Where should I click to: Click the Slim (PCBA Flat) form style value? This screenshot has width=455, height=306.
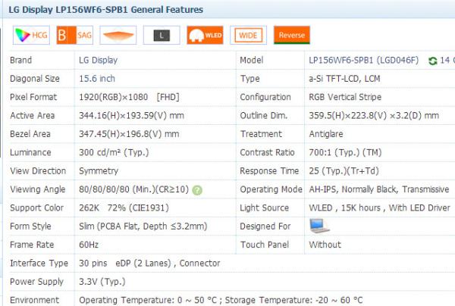click(x=143, y=226)
